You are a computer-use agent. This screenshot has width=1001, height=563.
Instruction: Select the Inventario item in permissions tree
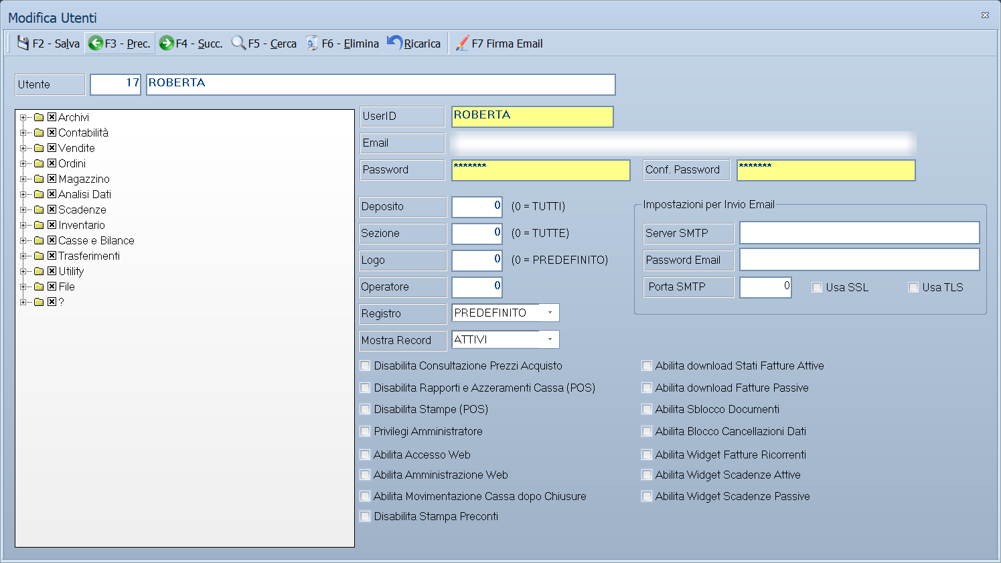pos(82,225)
